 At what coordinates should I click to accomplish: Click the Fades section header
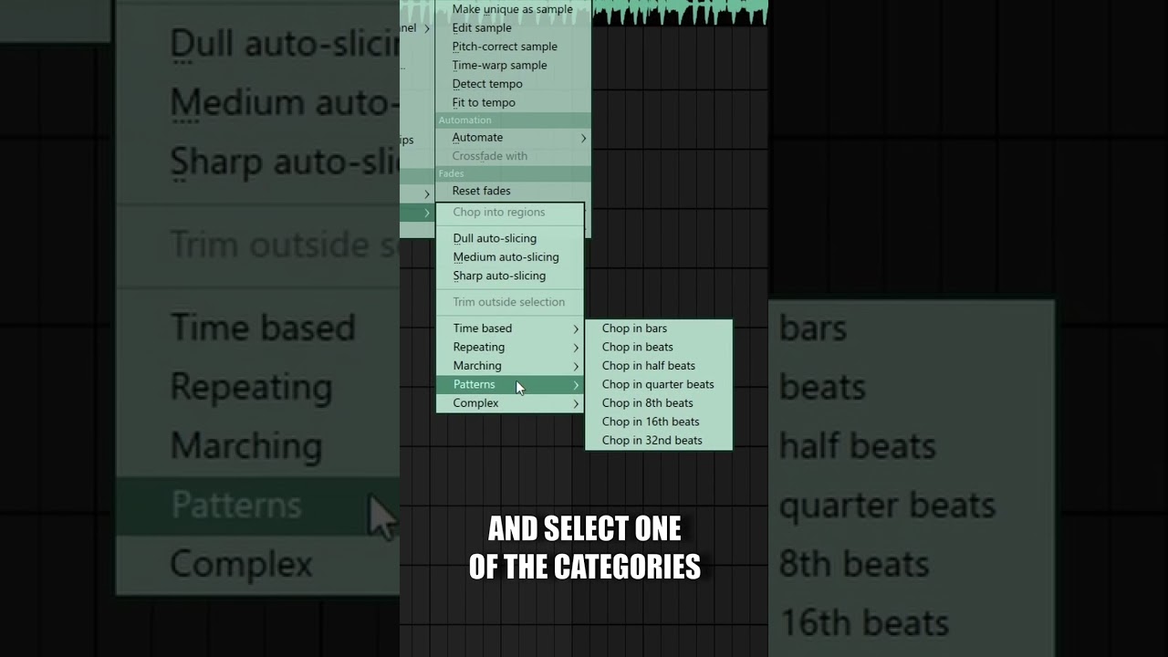pos(513,173)
